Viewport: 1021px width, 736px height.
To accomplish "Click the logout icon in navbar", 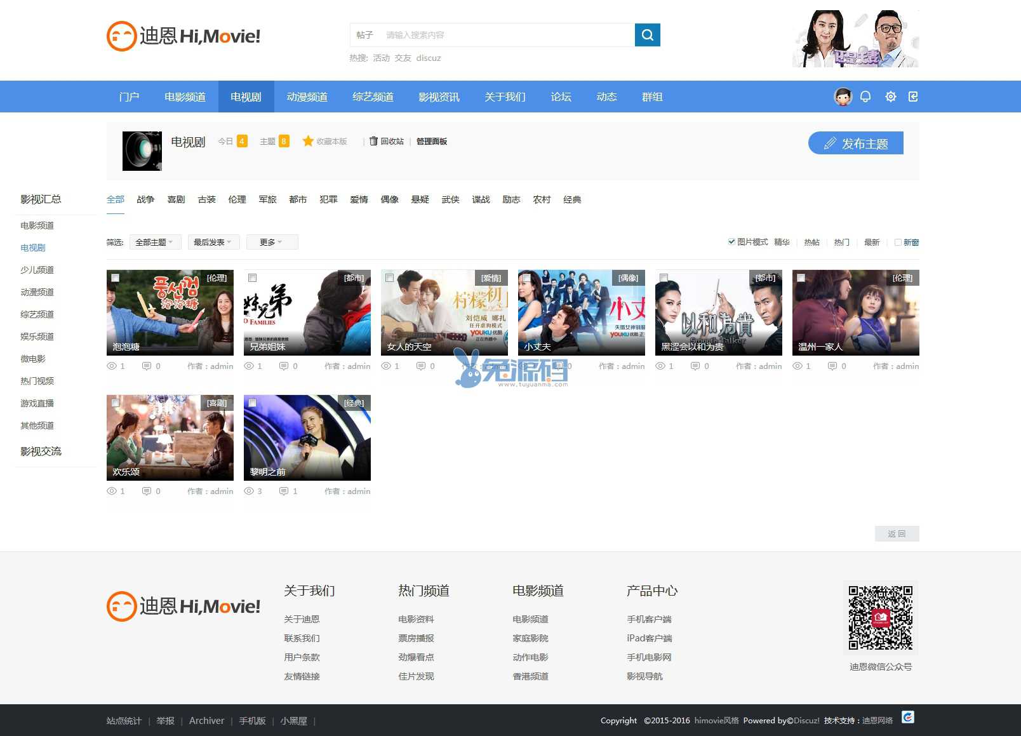I will click(x=913, y=97).
